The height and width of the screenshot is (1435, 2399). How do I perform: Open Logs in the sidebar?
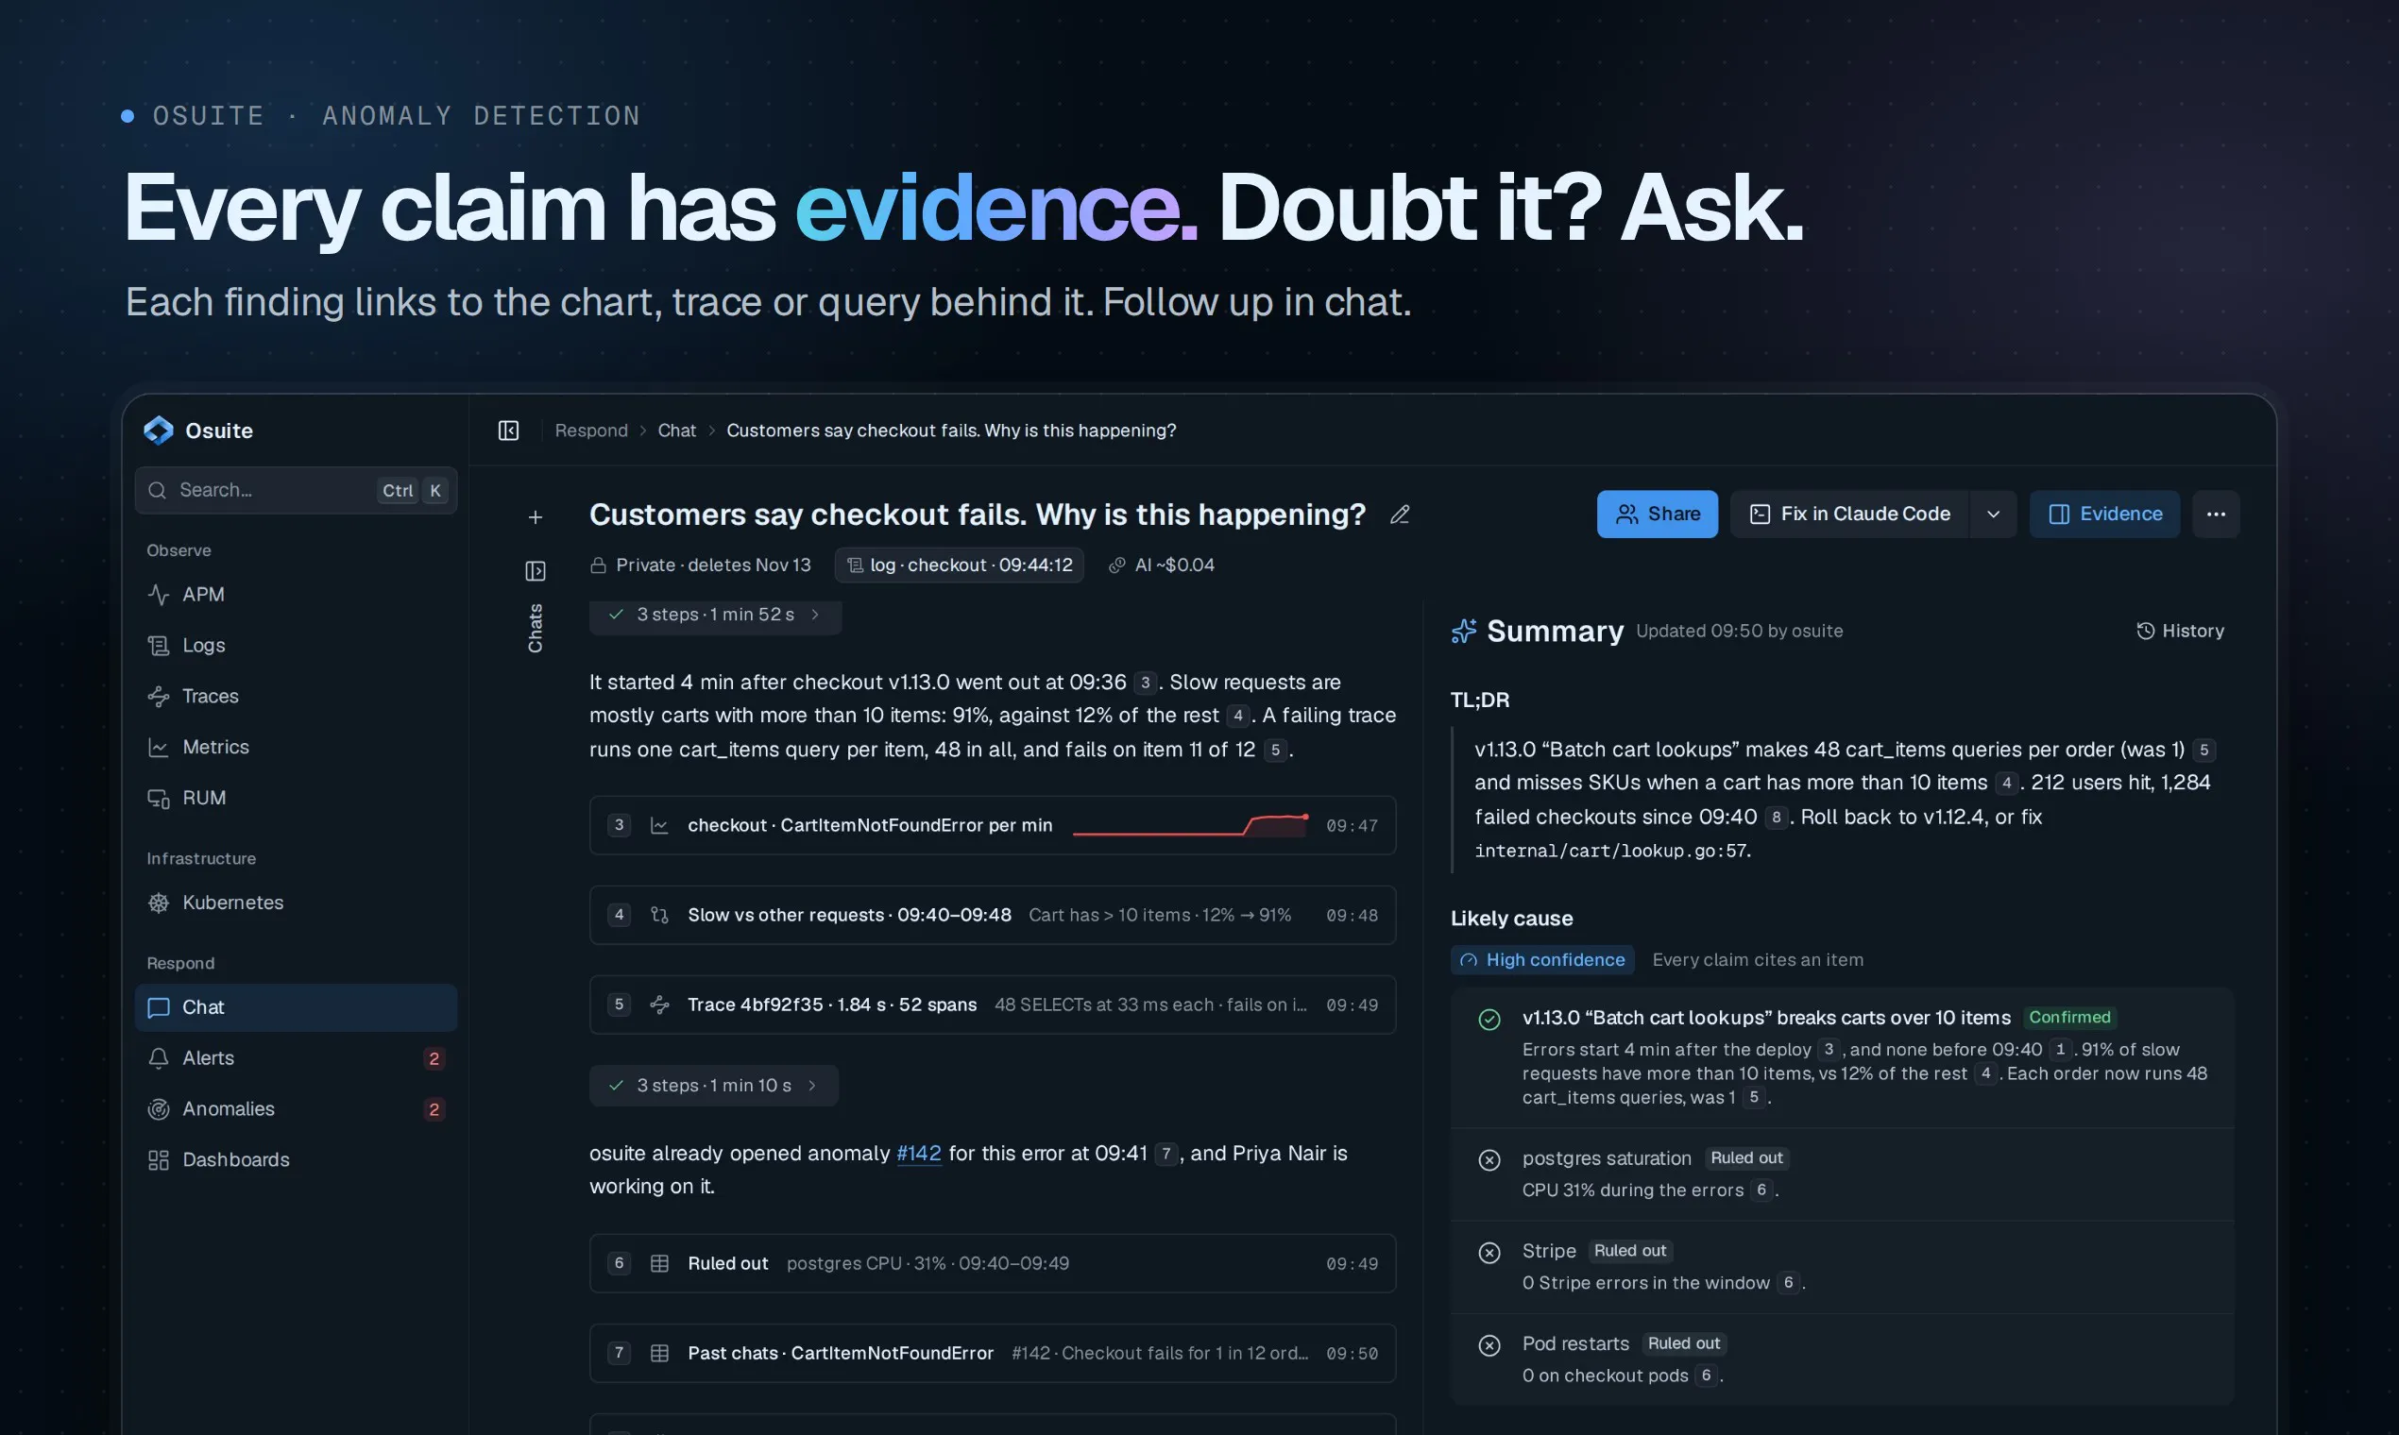pyautogui.click(x=296, y=645)
